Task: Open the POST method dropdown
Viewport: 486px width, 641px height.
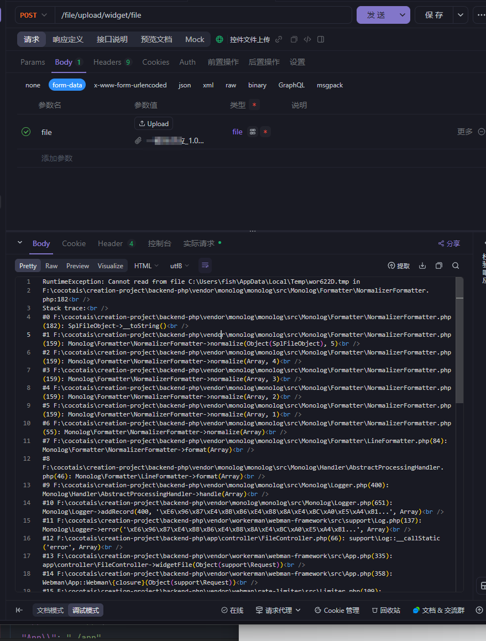Action: [34, 15]
